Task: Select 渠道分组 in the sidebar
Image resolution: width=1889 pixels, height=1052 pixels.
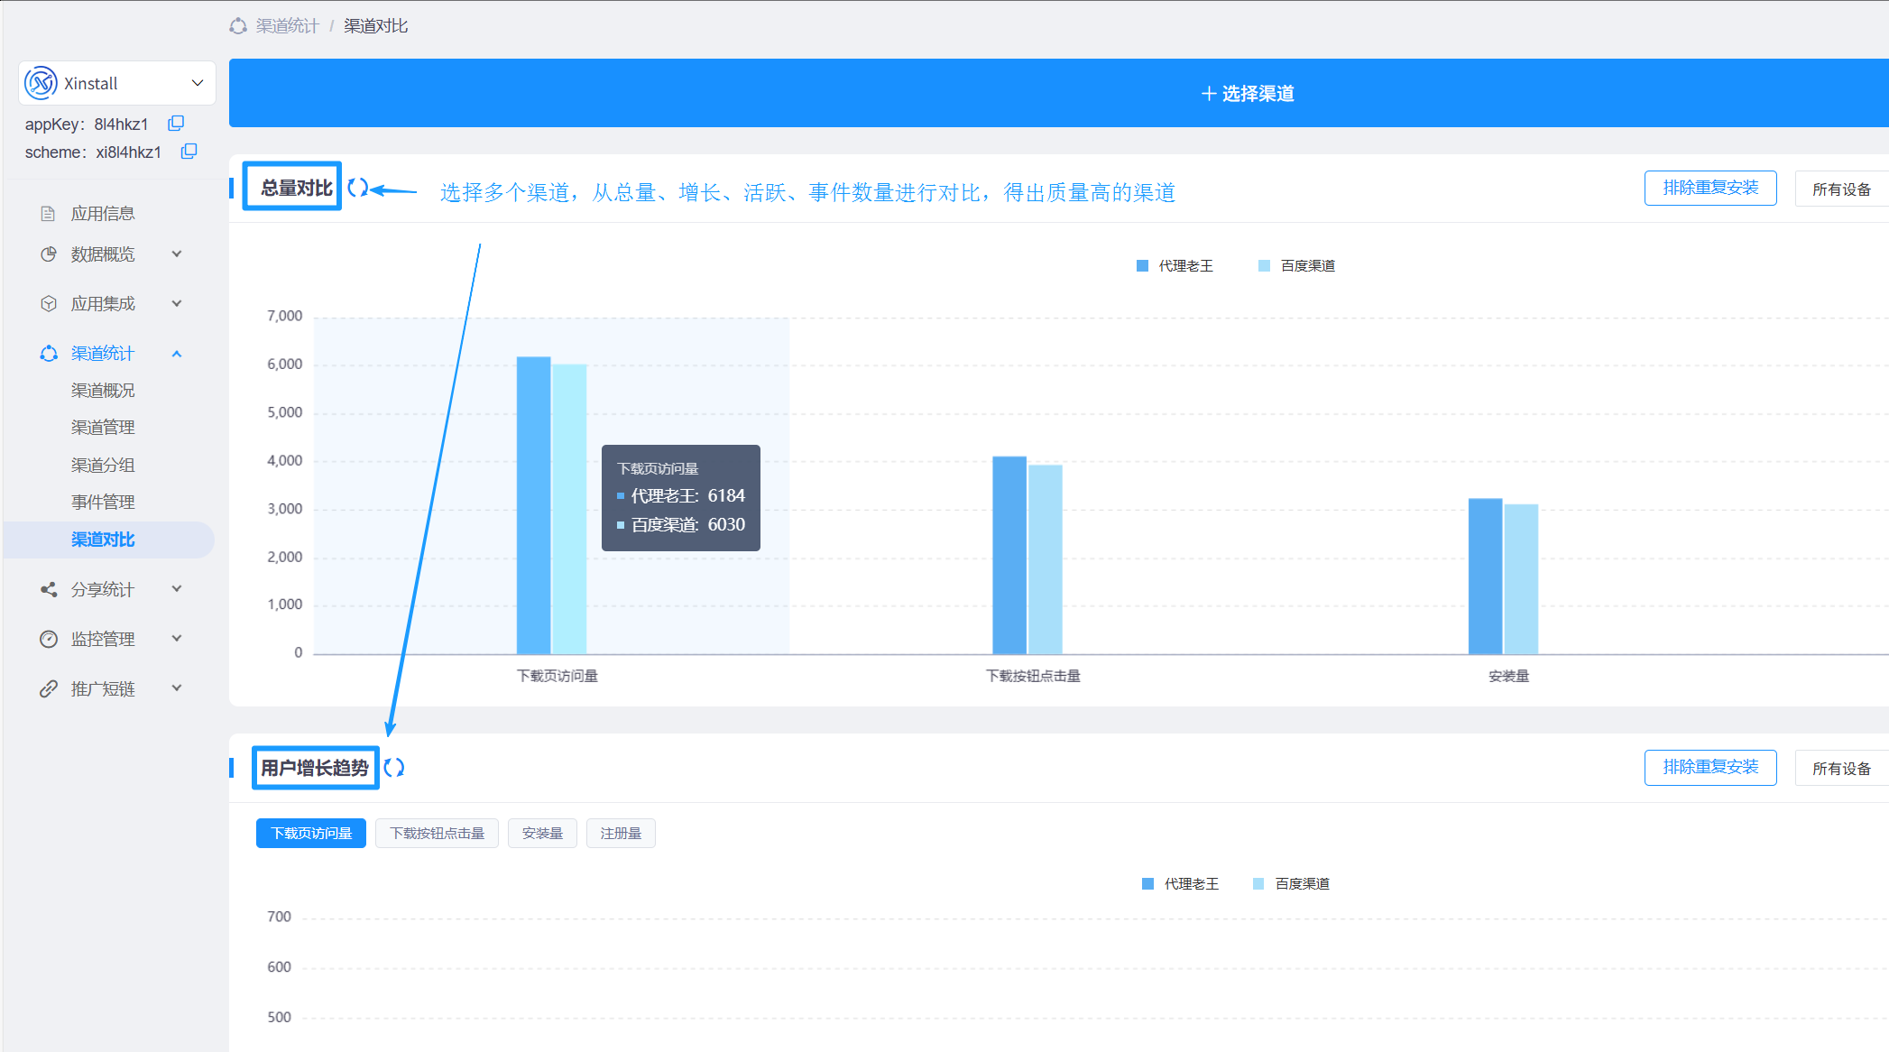Action: [103, 464]
